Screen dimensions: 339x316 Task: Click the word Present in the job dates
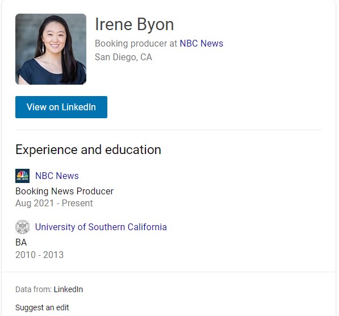(x=77, y=203)
